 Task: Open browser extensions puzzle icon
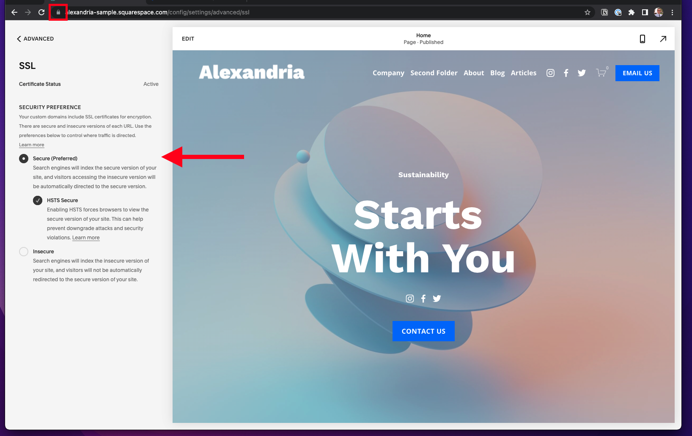631,12
